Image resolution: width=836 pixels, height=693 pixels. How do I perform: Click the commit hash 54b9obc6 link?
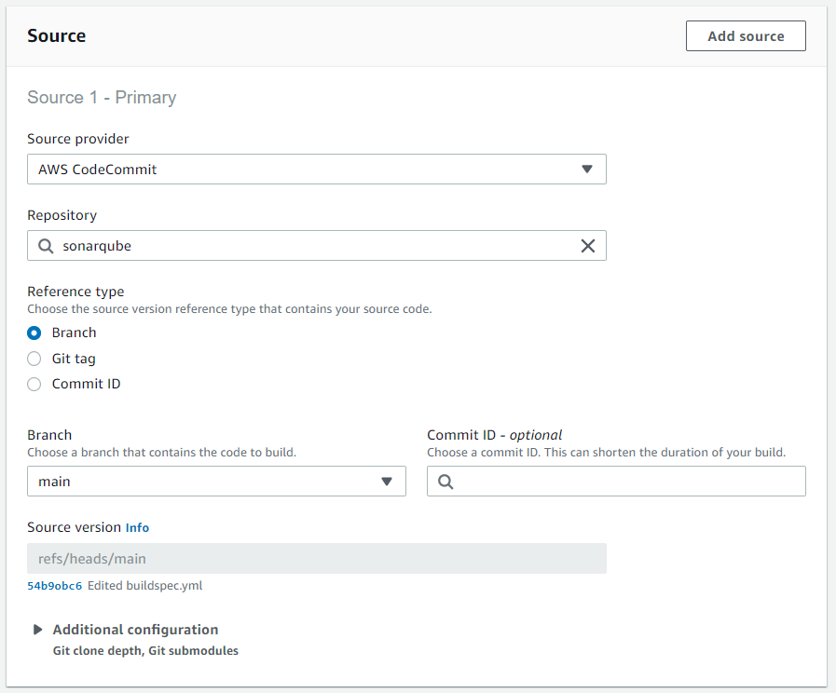click(x=54, y=587)
